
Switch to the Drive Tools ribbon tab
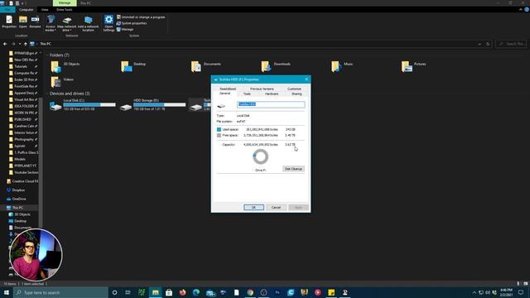pyautogui.click(x=65, y=10)
